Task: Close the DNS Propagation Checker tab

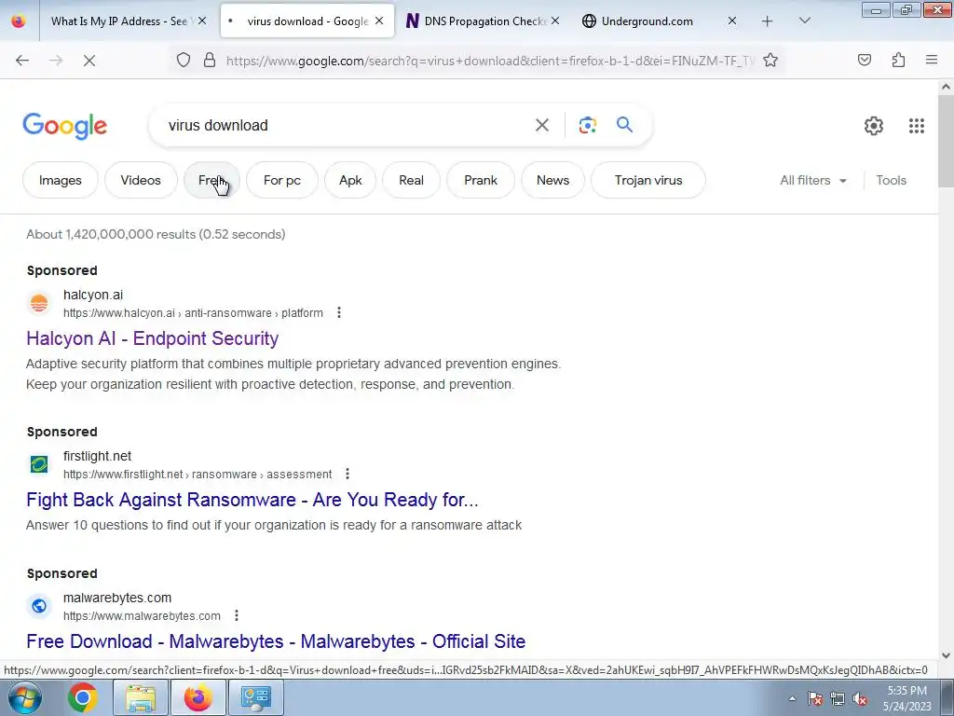Action: click(555, 21)
